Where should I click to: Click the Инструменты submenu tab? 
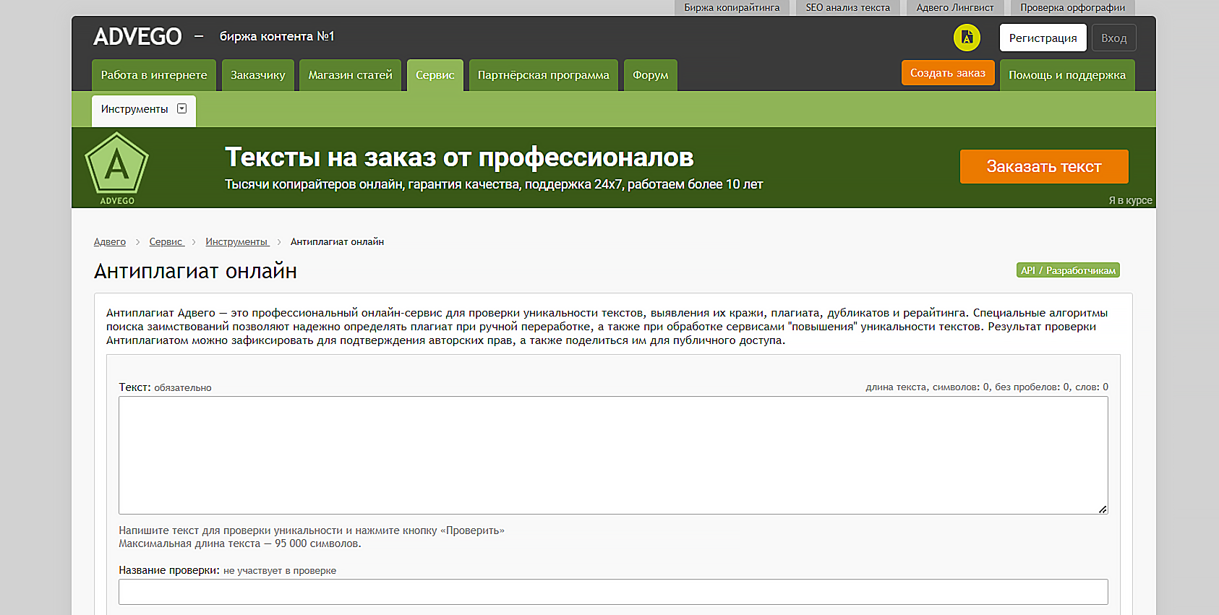[144, 110]
